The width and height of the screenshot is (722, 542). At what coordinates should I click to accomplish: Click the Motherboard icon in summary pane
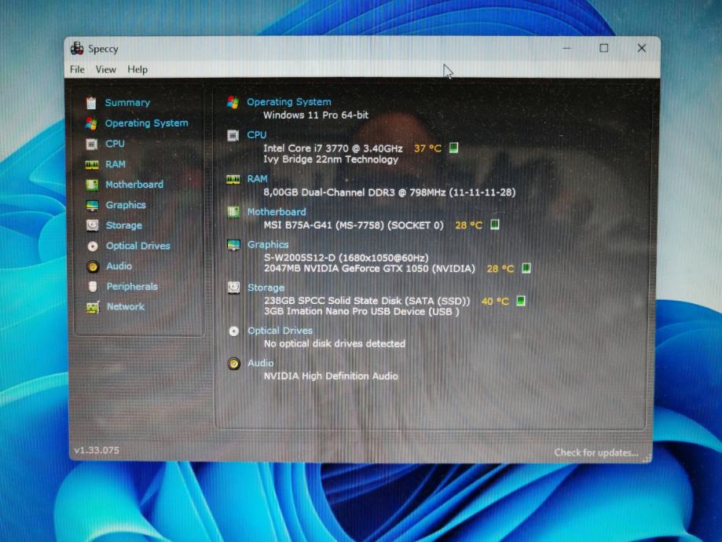click(x=233, y=212)
